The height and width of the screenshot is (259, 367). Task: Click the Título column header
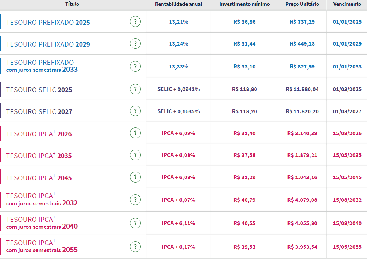coord(72,4)
